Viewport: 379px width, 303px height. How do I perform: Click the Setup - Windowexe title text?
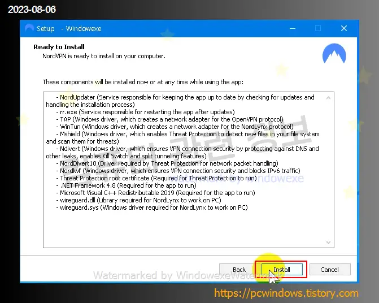[x=69, y=28]
